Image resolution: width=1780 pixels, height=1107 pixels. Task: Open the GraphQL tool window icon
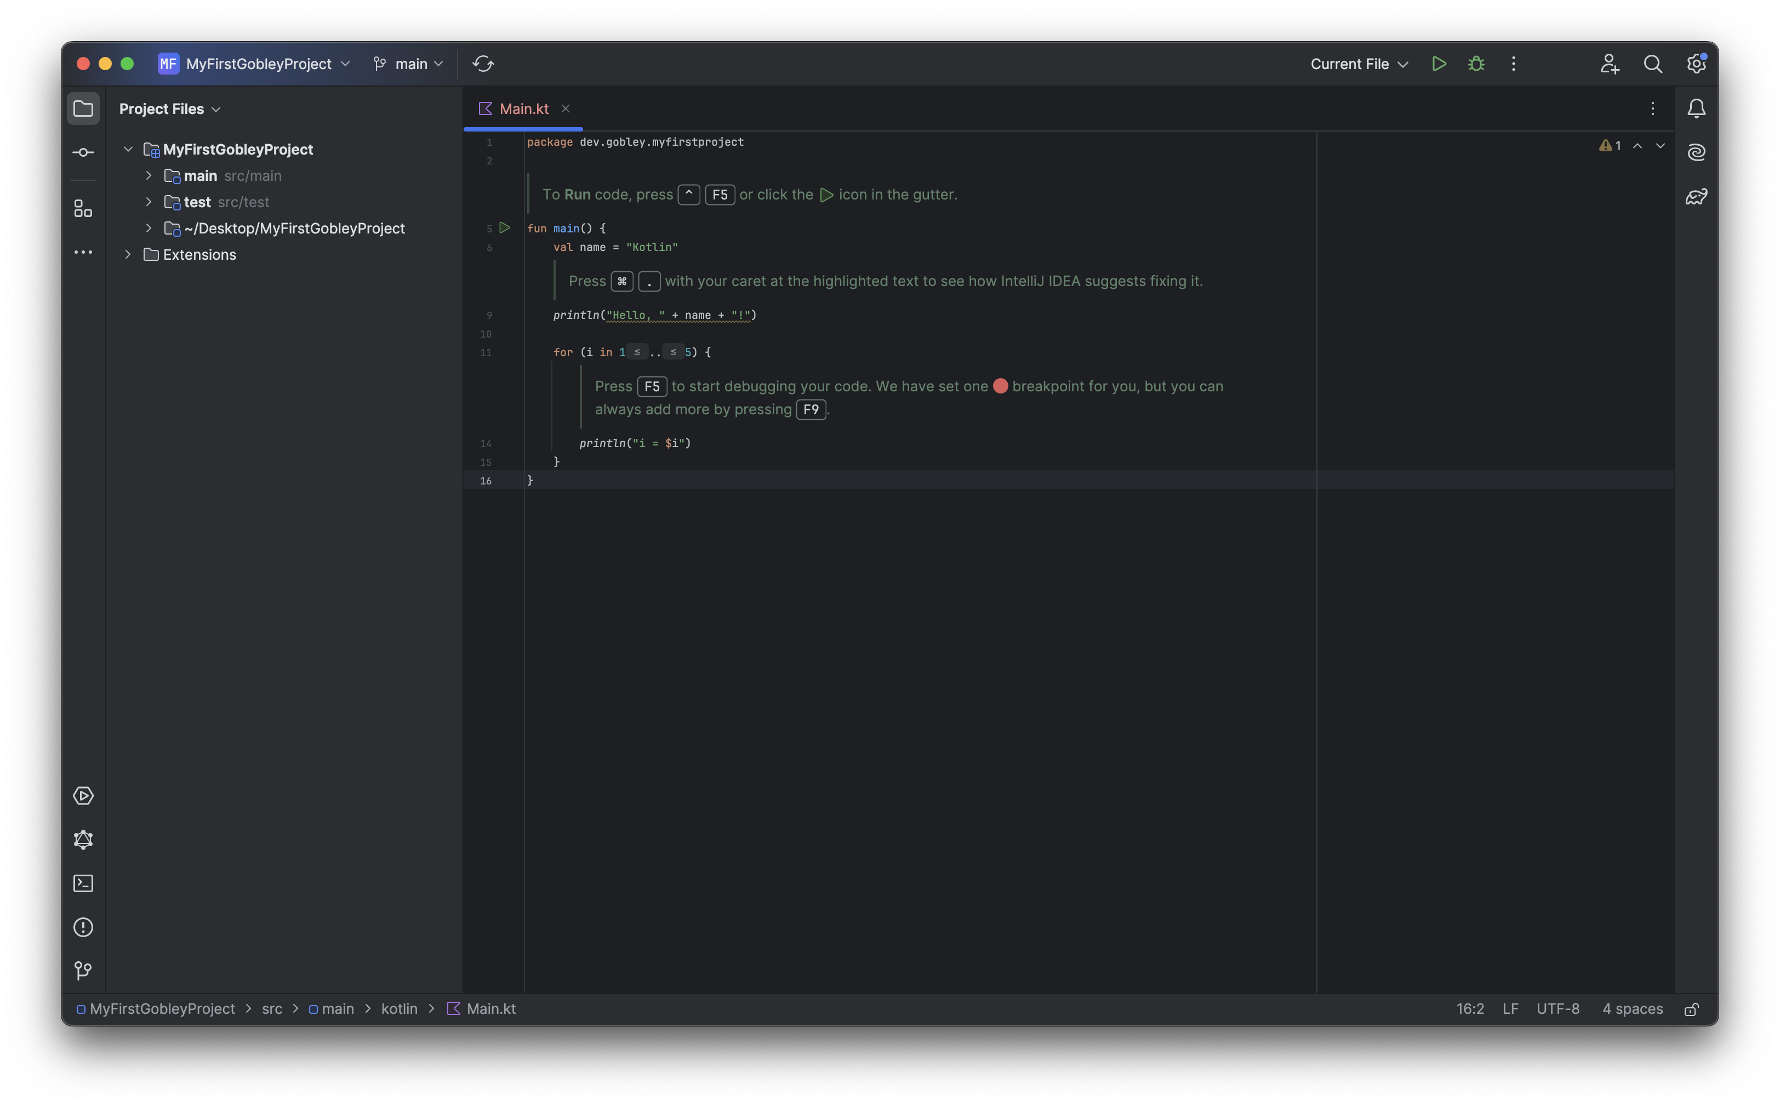click(x=83, y=840)
